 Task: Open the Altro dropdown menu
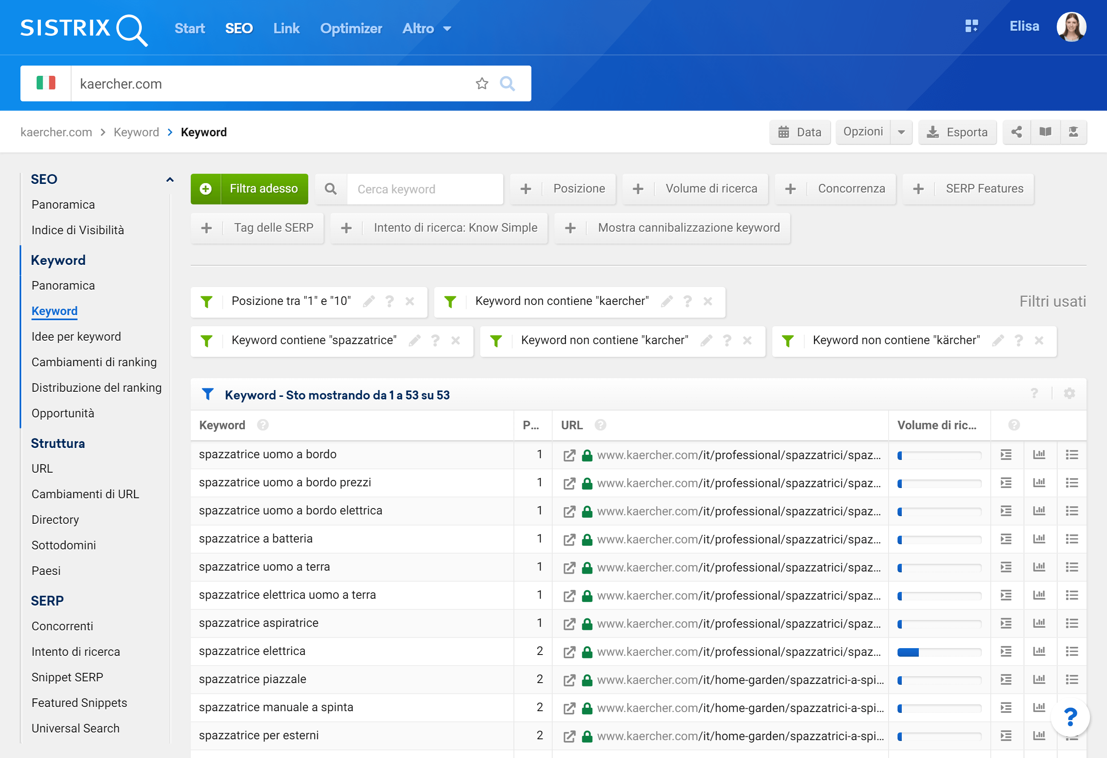[427, 29]
